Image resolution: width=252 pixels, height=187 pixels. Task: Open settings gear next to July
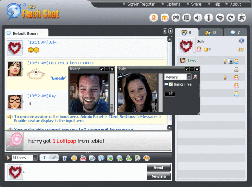tap(242, 41)
